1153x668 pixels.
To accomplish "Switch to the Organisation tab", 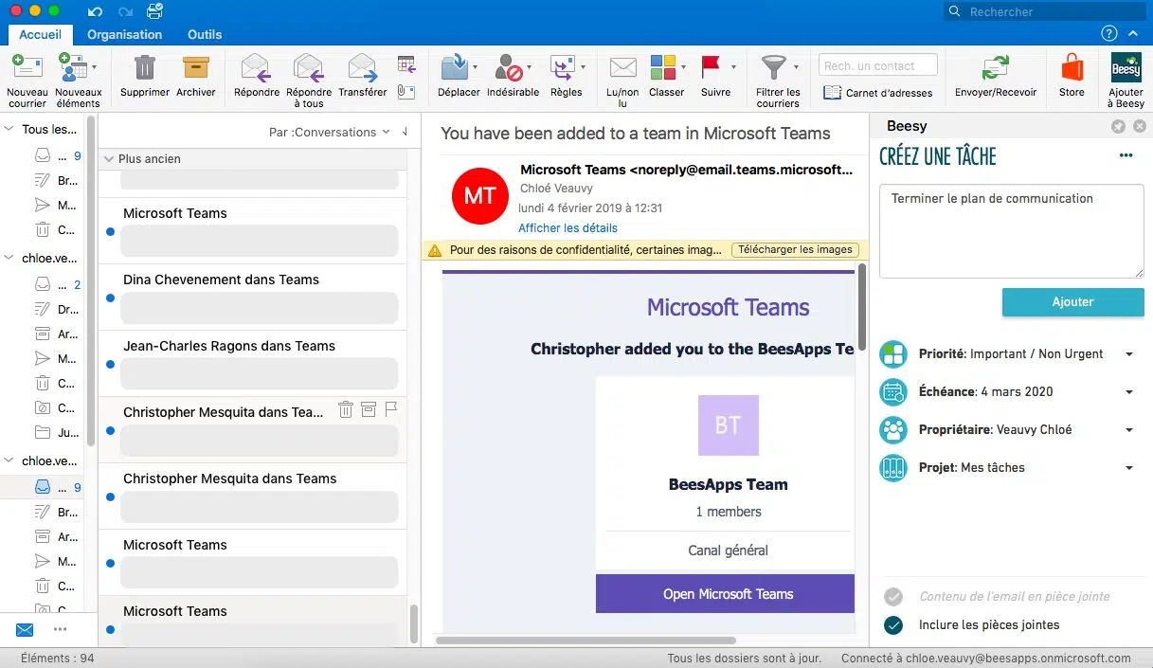I will 124,34.
